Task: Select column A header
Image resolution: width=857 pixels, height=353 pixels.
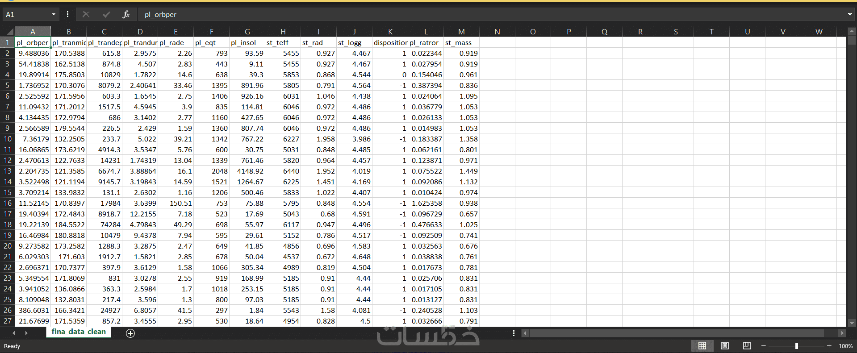Action: tap(33, 32)
